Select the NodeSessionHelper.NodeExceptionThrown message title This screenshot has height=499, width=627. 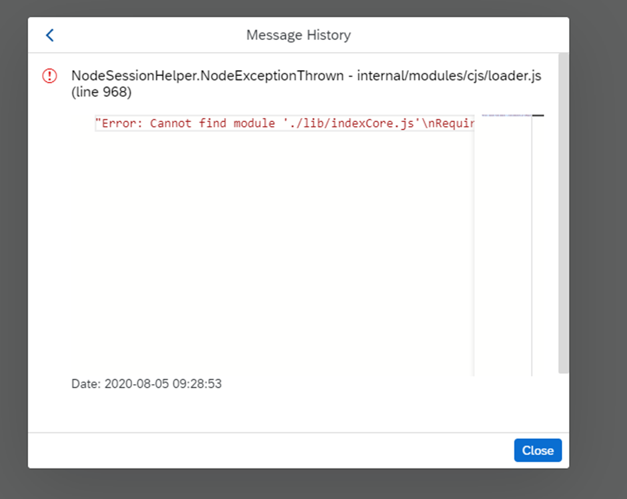pyautogui.click(x=306, y=83)
